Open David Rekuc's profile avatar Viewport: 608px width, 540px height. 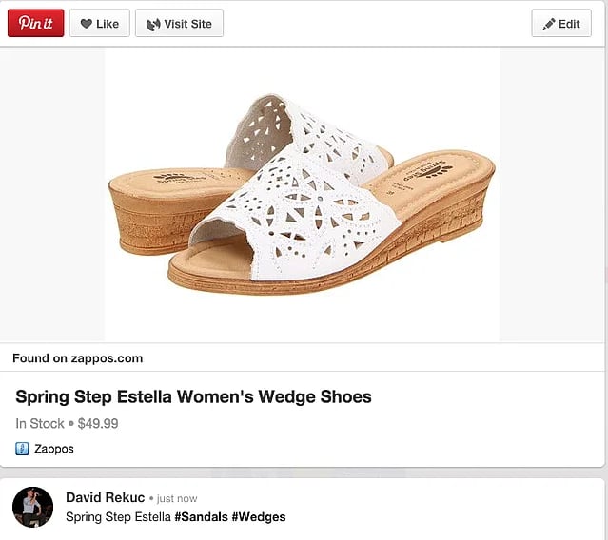coord(32,507)
